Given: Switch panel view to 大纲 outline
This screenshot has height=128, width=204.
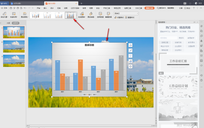Looking at the screenshot, I should [8, 23].
